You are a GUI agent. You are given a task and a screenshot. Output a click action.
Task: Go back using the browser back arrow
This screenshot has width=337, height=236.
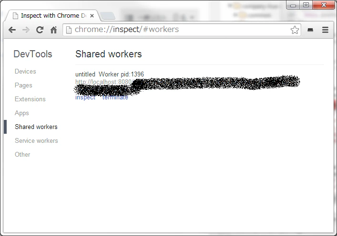point(12,30)
